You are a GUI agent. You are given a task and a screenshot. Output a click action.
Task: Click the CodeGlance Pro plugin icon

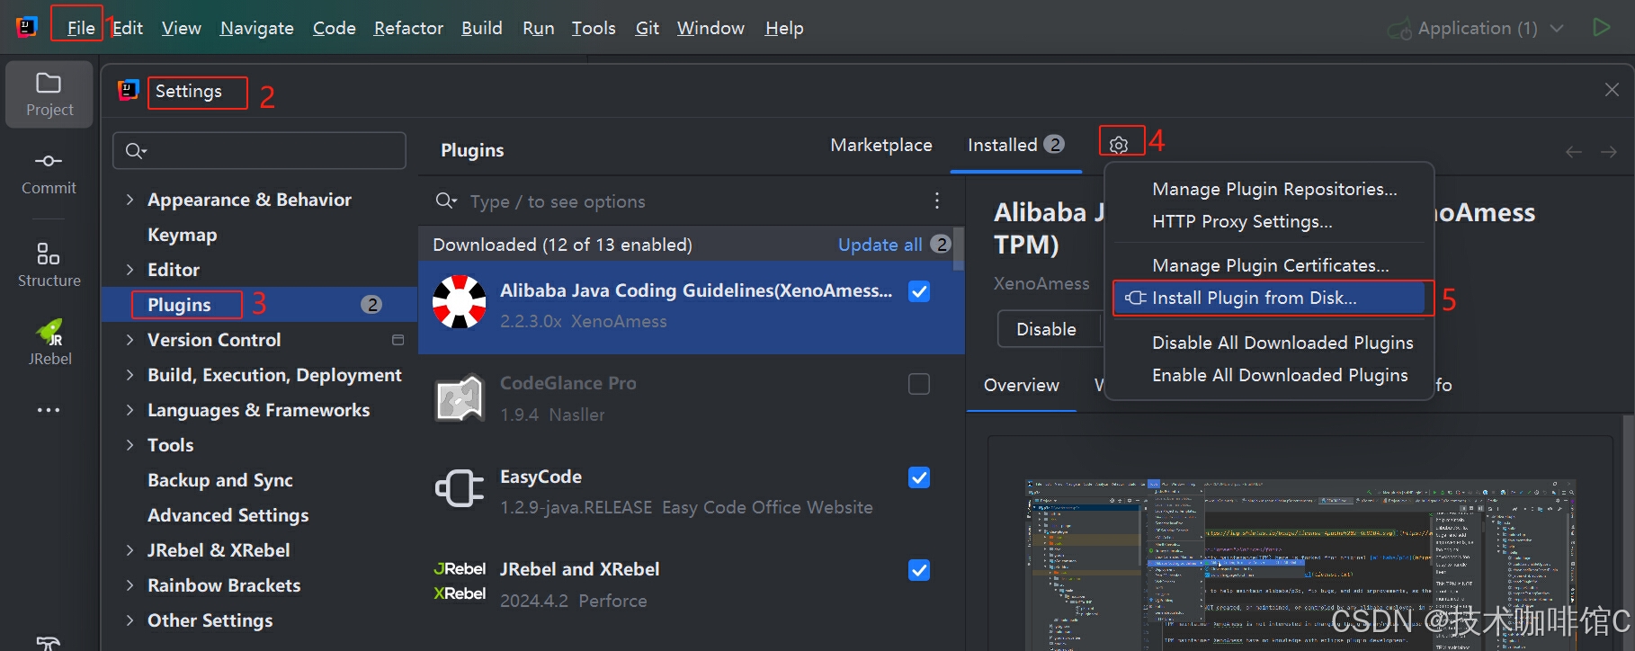pyautogui.click(x=460, y=398)
